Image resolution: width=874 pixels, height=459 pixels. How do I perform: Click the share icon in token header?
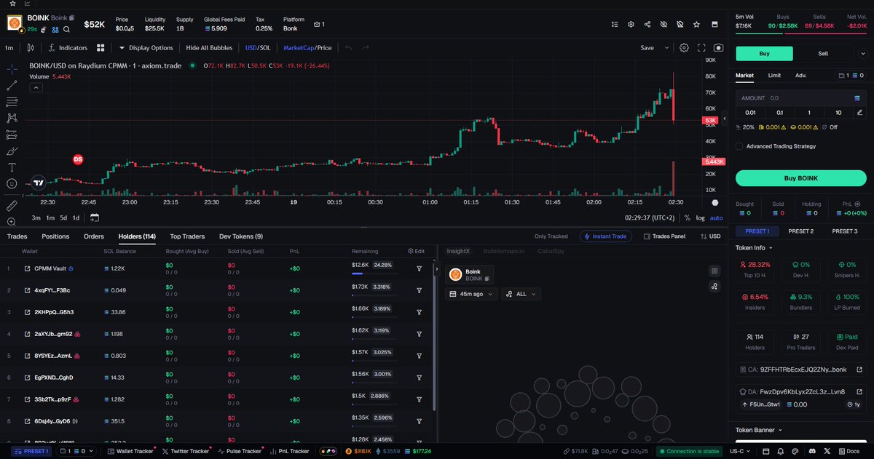pyautogui.click(x=647, y=24)
